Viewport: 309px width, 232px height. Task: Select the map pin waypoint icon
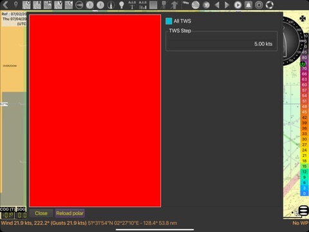(15, 5)
